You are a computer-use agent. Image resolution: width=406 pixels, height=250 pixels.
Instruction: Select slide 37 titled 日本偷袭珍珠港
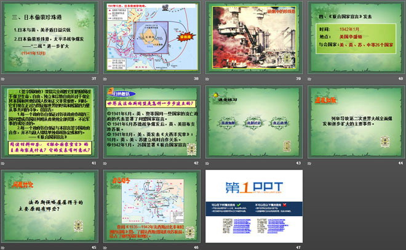coord(49,38)
